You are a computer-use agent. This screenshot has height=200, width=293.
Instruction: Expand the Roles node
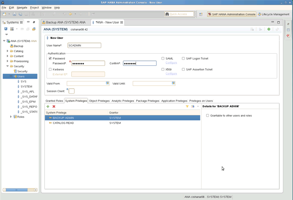[x=11, y=117]
